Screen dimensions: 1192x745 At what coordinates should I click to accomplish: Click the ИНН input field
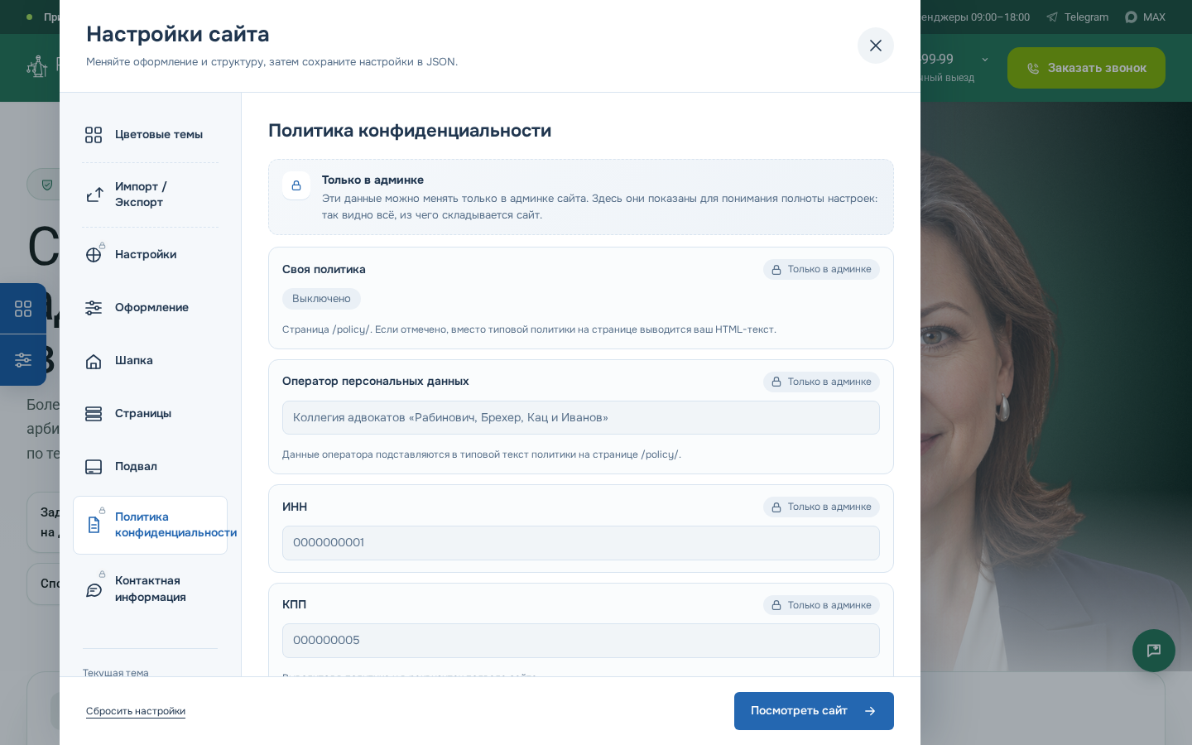click(x=581, y=543)
